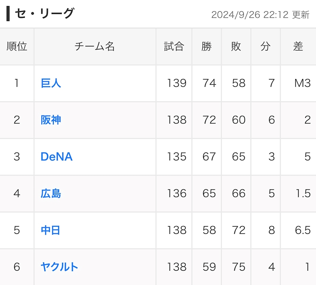Open the 巨人 team link
The width and height of the screenshot is (316, 285).
click(51, 83)
